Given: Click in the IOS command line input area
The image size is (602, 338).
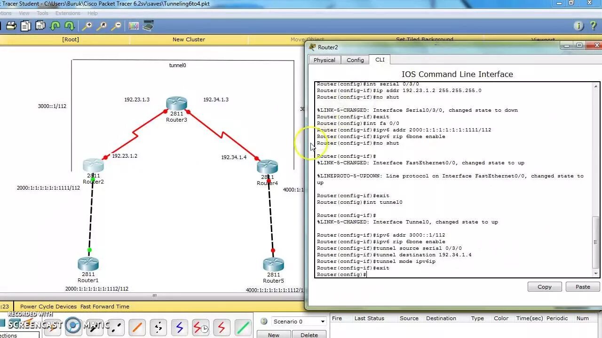Looking at the screenshot, I should pyautogui.click(x=454, y=180).
